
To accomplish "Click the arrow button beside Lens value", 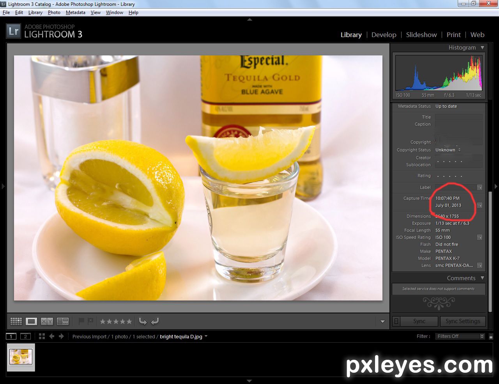I will 480,265.
